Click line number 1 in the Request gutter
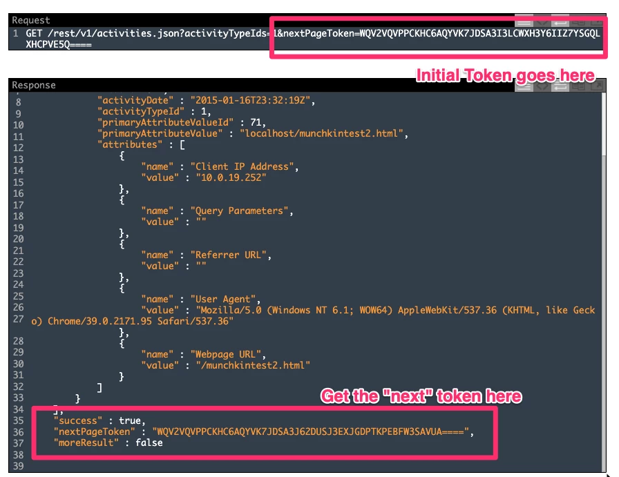The image size is (619, 477). 15,33
